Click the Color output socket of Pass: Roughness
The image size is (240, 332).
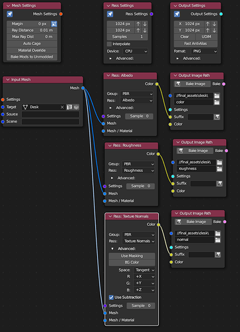[x=158, y=154]
